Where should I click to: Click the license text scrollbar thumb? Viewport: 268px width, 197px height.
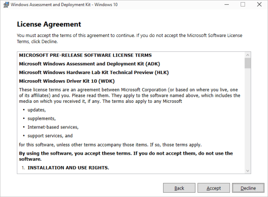pyautogui.click(x=248, y=64)
